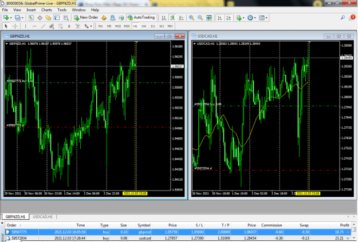Select the text tool labeled A
The width and height of the screenshot is (358, 242).
69,26
